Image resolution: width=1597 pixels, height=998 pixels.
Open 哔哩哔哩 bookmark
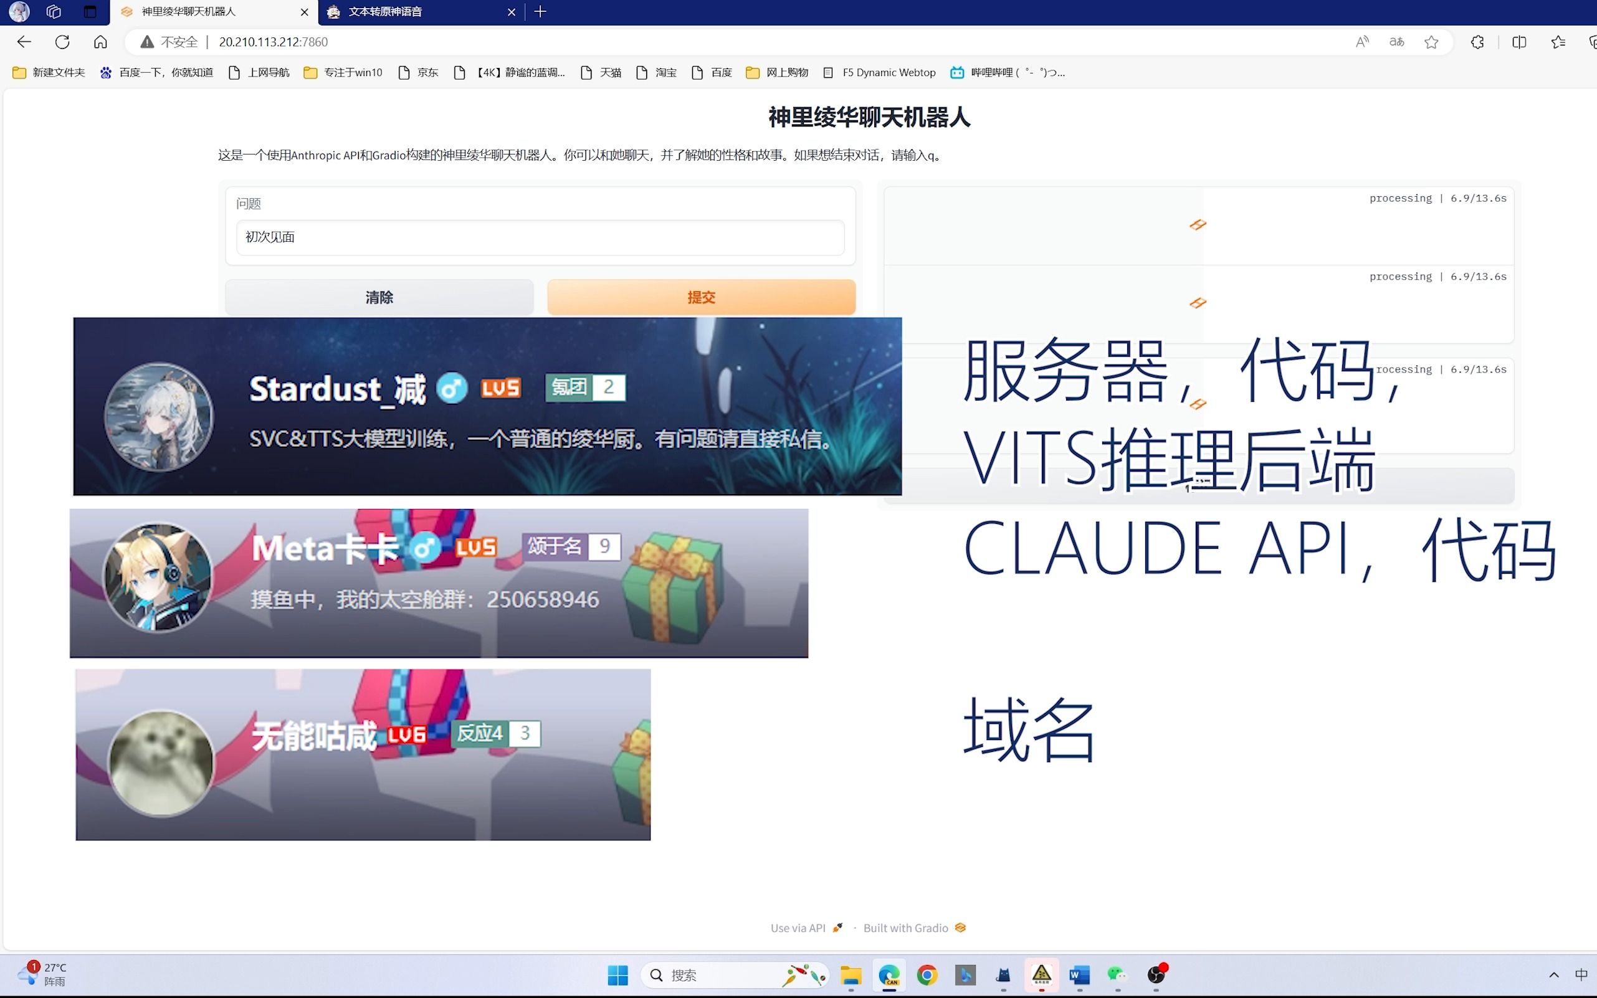(x=1008, y=73)
